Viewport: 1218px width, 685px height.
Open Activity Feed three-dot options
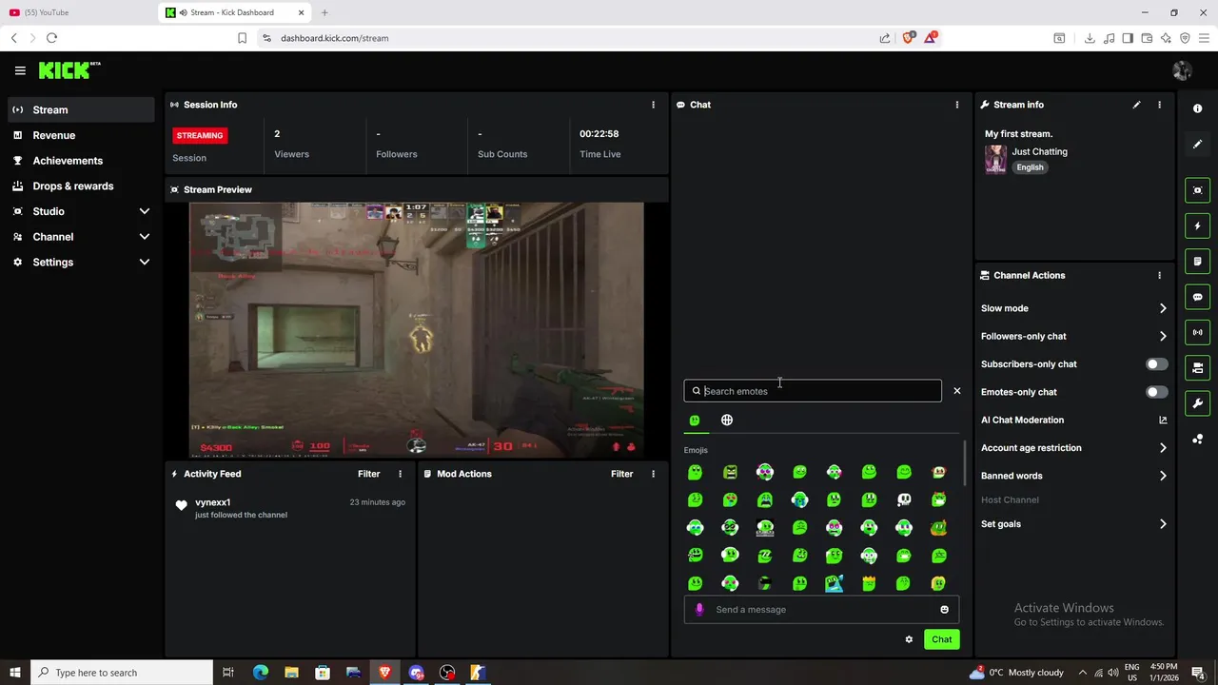coord(400,474)
